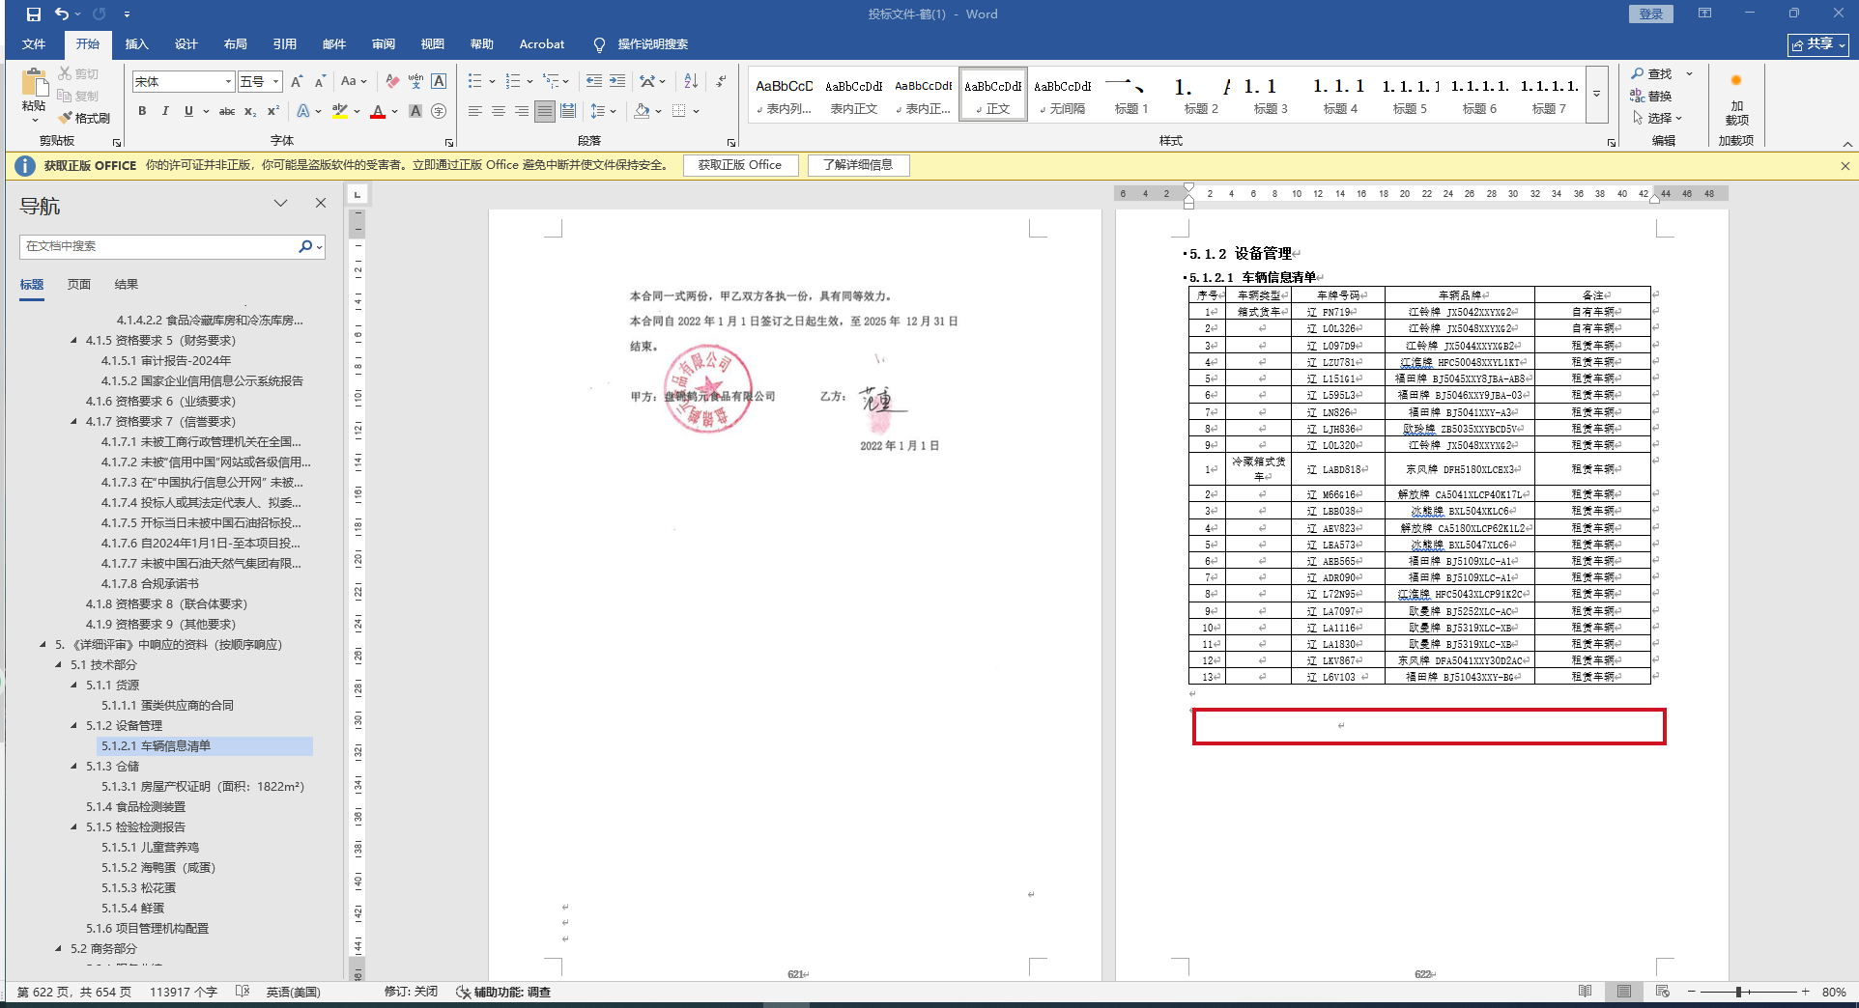Apply the text highlight color

pyautogui.click(x=340, y=111)
